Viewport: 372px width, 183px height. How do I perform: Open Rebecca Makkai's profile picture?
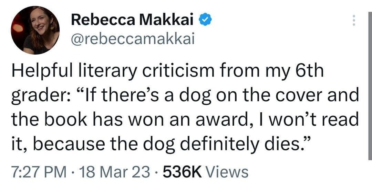point(35,30)
